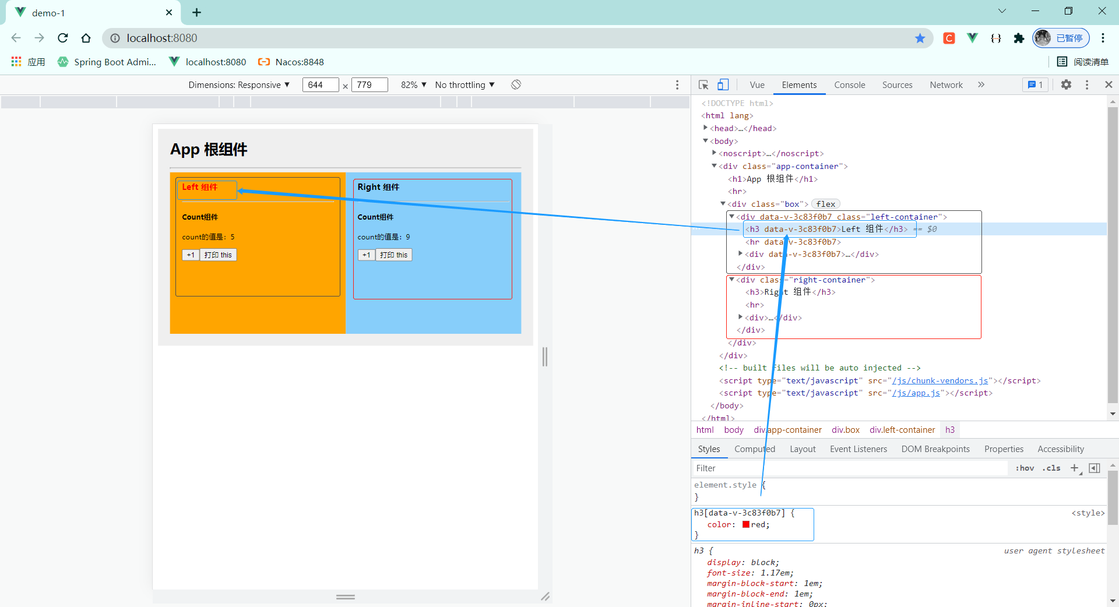
Task: Open the No throttling dropdown
Action: click(x=465, y=85)
